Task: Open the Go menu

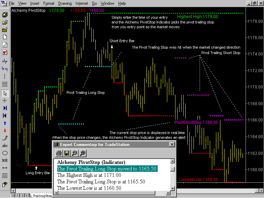Action: click(x=94, y=3)
